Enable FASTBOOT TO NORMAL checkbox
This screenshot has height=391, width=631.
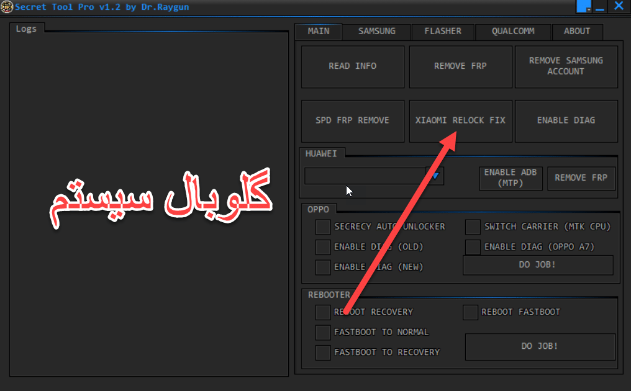[323, 332]
